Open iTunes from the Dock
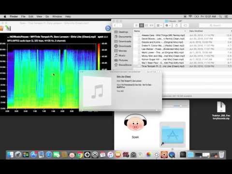This screenshot has height=174, width=232. pos(110,155)
